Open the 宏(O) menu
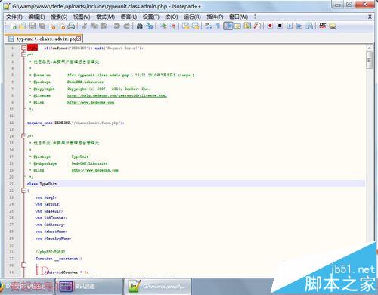Viewport: 378px width, 295px height. pos(172,17)
